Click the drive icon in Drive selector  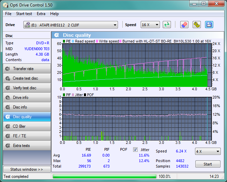27,25
